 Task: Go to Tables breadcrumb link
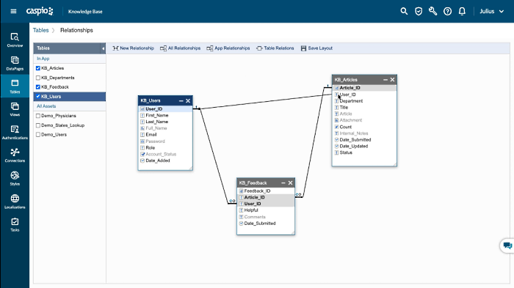40,30
